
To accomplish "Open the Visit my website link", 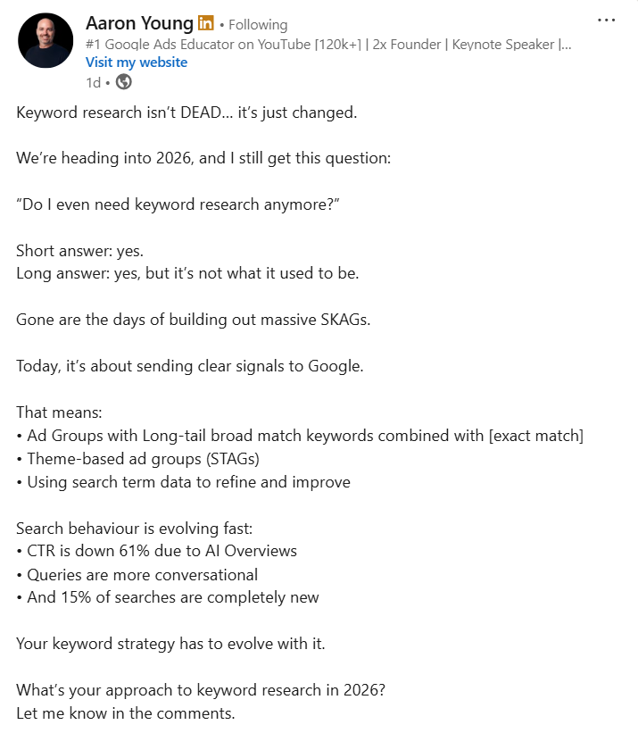I will [137, 62].
